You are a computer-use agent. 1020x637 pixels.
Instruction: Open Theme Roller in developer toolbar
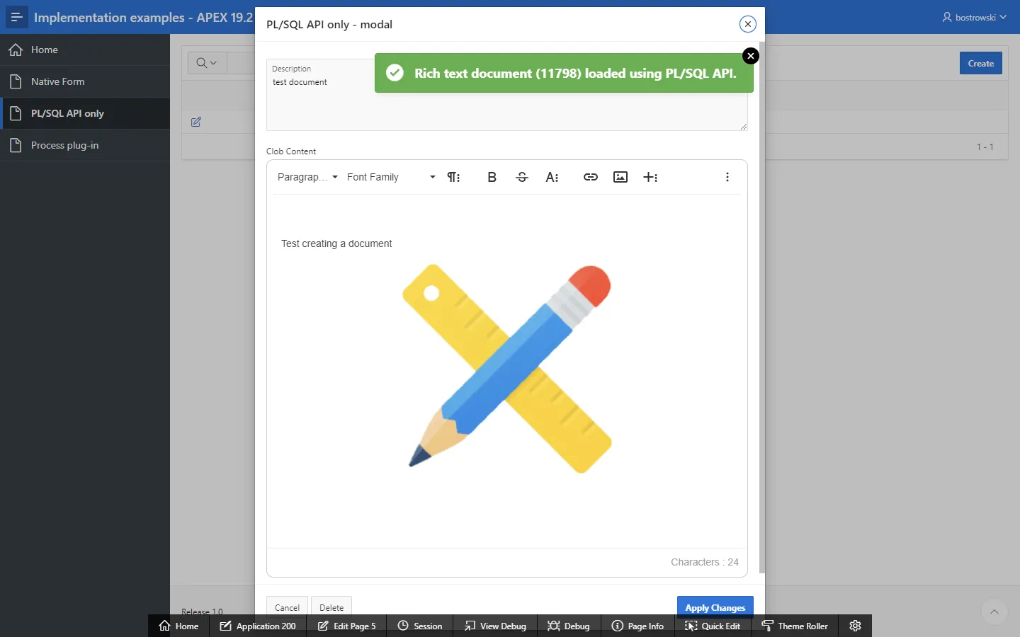click(x=795, y=626)
